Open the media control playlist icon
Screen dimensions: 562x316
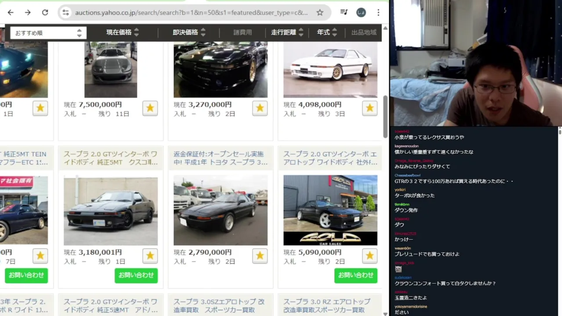[344, 12]
